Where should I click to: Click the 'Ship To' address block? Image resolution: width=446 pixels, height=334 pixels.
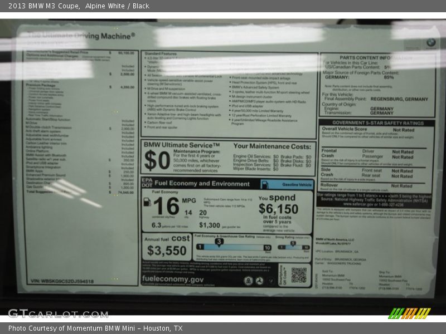click(400, 281)
